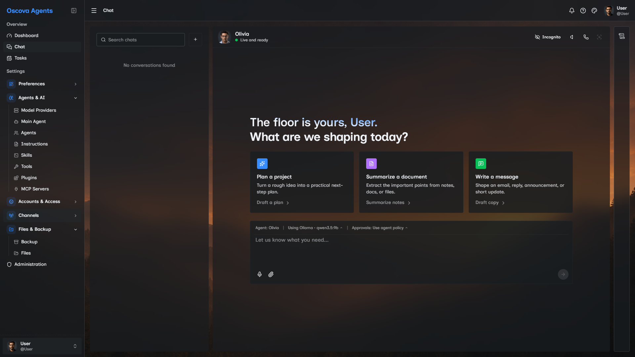
Task: Click the user avatar in top bar
Action: pyautogui.click(x=609, y=11)
